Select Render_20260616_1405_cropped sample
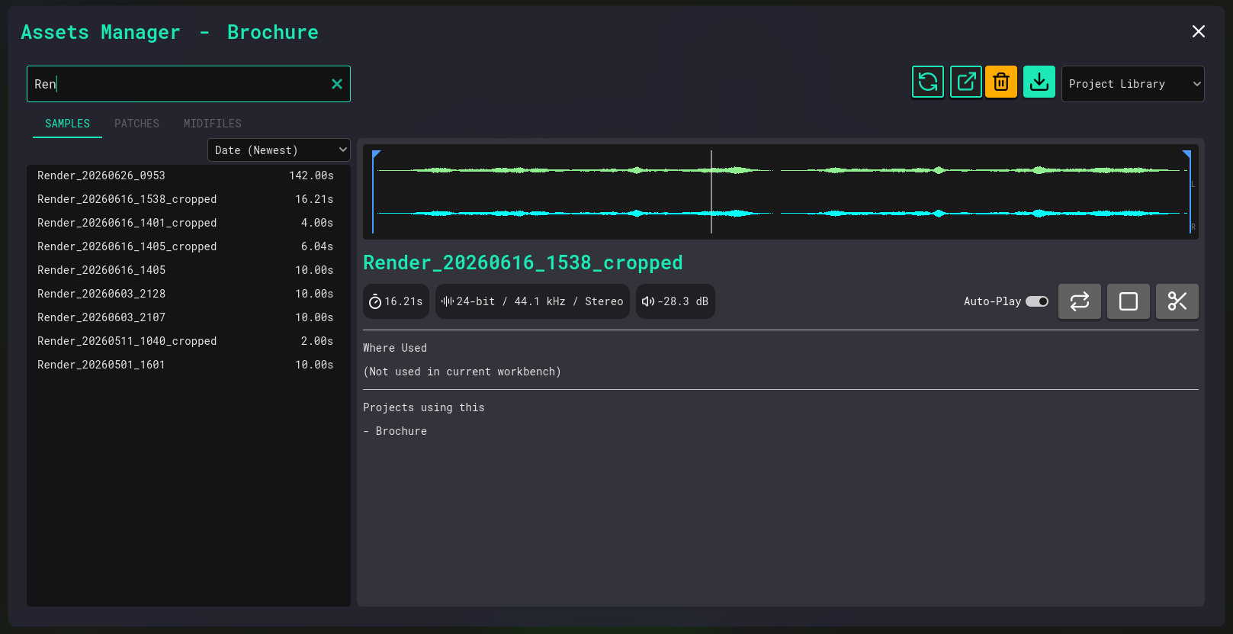The image size is (1233, 634). [x=188, y=246]
